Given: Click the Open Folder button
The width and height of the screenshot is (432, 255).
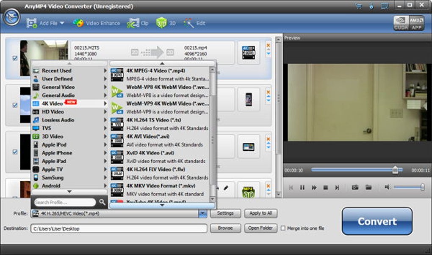Looking at the screenshot, I should 260,228.
